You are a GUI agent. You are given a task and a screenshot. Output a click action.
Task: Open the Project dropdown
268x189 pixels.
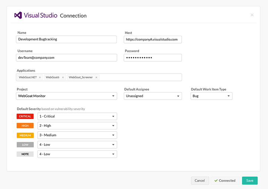tap(67, 96)
